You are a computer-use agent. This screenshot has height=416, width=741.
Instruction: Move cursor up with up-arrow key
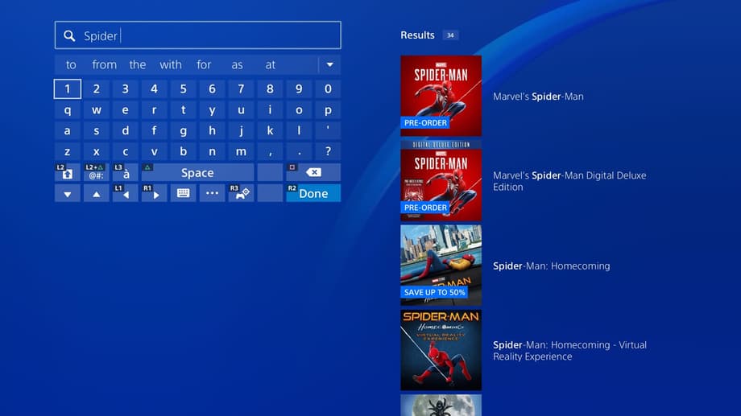(x=97, y=194)
